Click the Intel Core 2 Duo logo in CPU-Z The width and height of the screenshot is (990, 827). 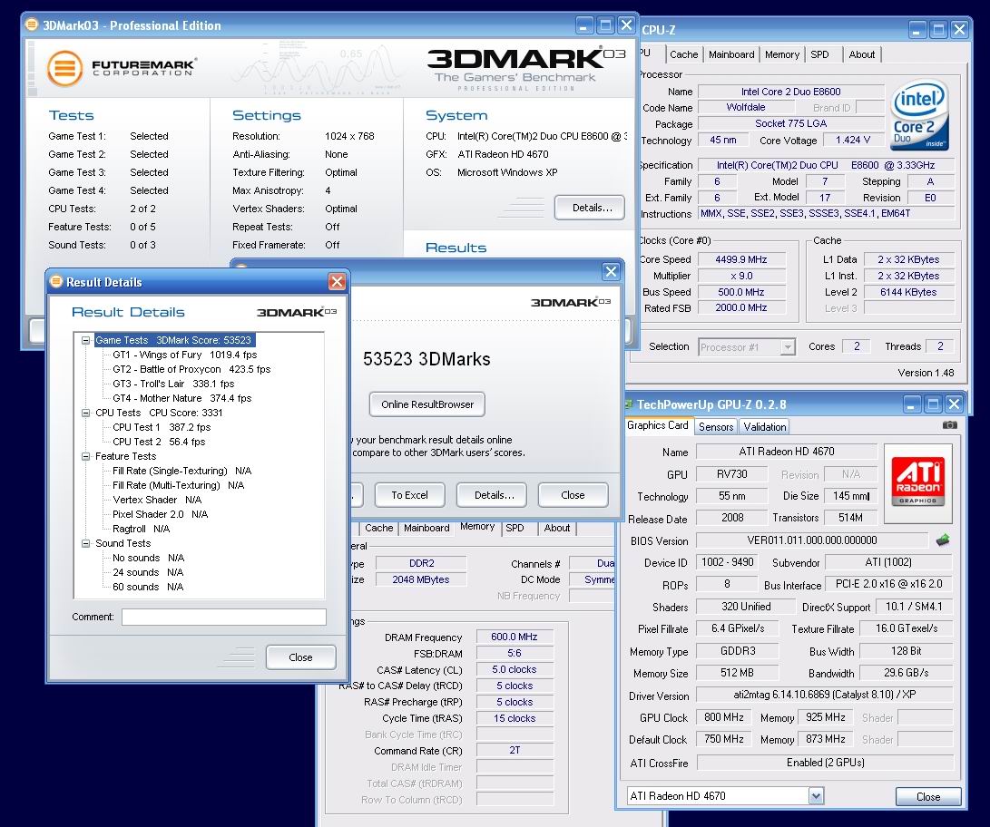[x=918, y=117]
